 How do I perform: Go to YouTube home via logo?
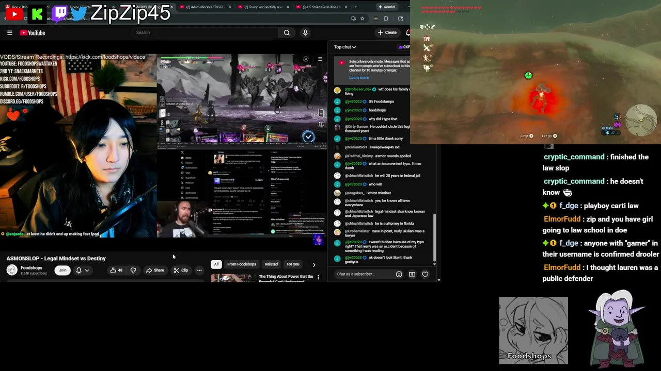[x=33, y=33]
